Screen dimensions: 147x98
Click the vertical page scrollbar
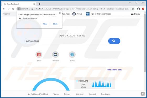tap(145, 43)
